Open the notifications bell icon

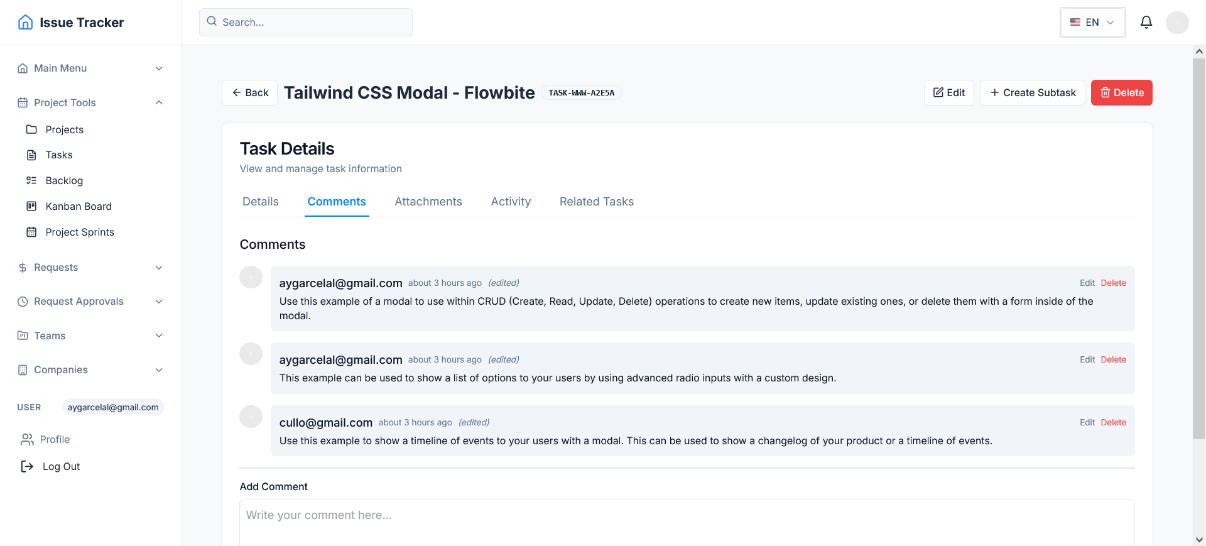click(1146, 23)
